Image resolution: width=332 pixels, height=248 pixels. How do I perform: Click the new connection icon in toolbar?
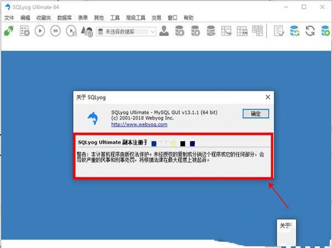[x=9, y=31]
